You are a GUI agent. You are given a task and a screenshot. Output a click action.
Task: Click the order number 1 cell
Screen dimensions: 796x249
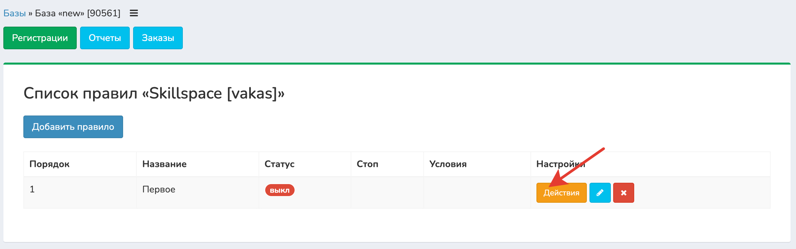(x=32, y=189)
